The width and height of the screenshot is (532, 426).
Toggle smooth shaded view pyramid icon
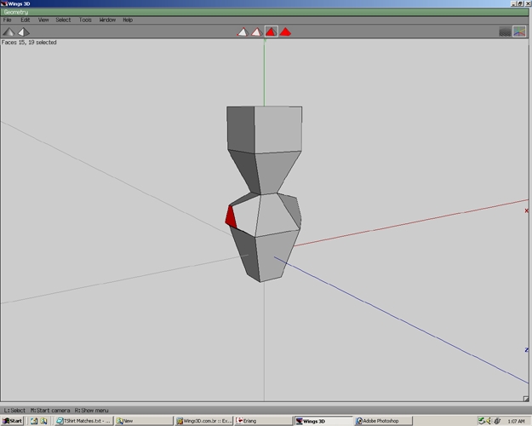24,32
